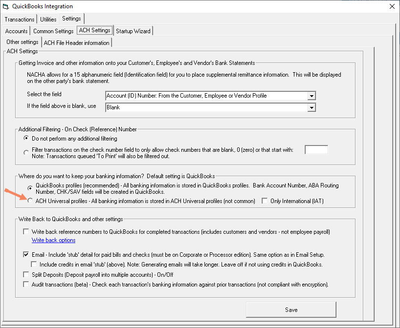Go to the Accounts tab

pos(16,31)
